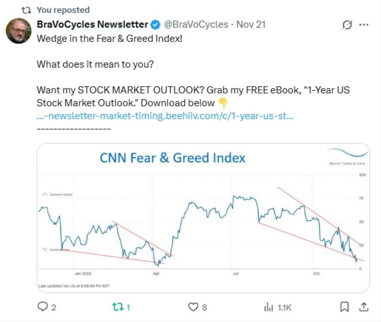Like the post with the heart
Image resolution: width=381 pixels, height=322 pixels.
[194, 307]
